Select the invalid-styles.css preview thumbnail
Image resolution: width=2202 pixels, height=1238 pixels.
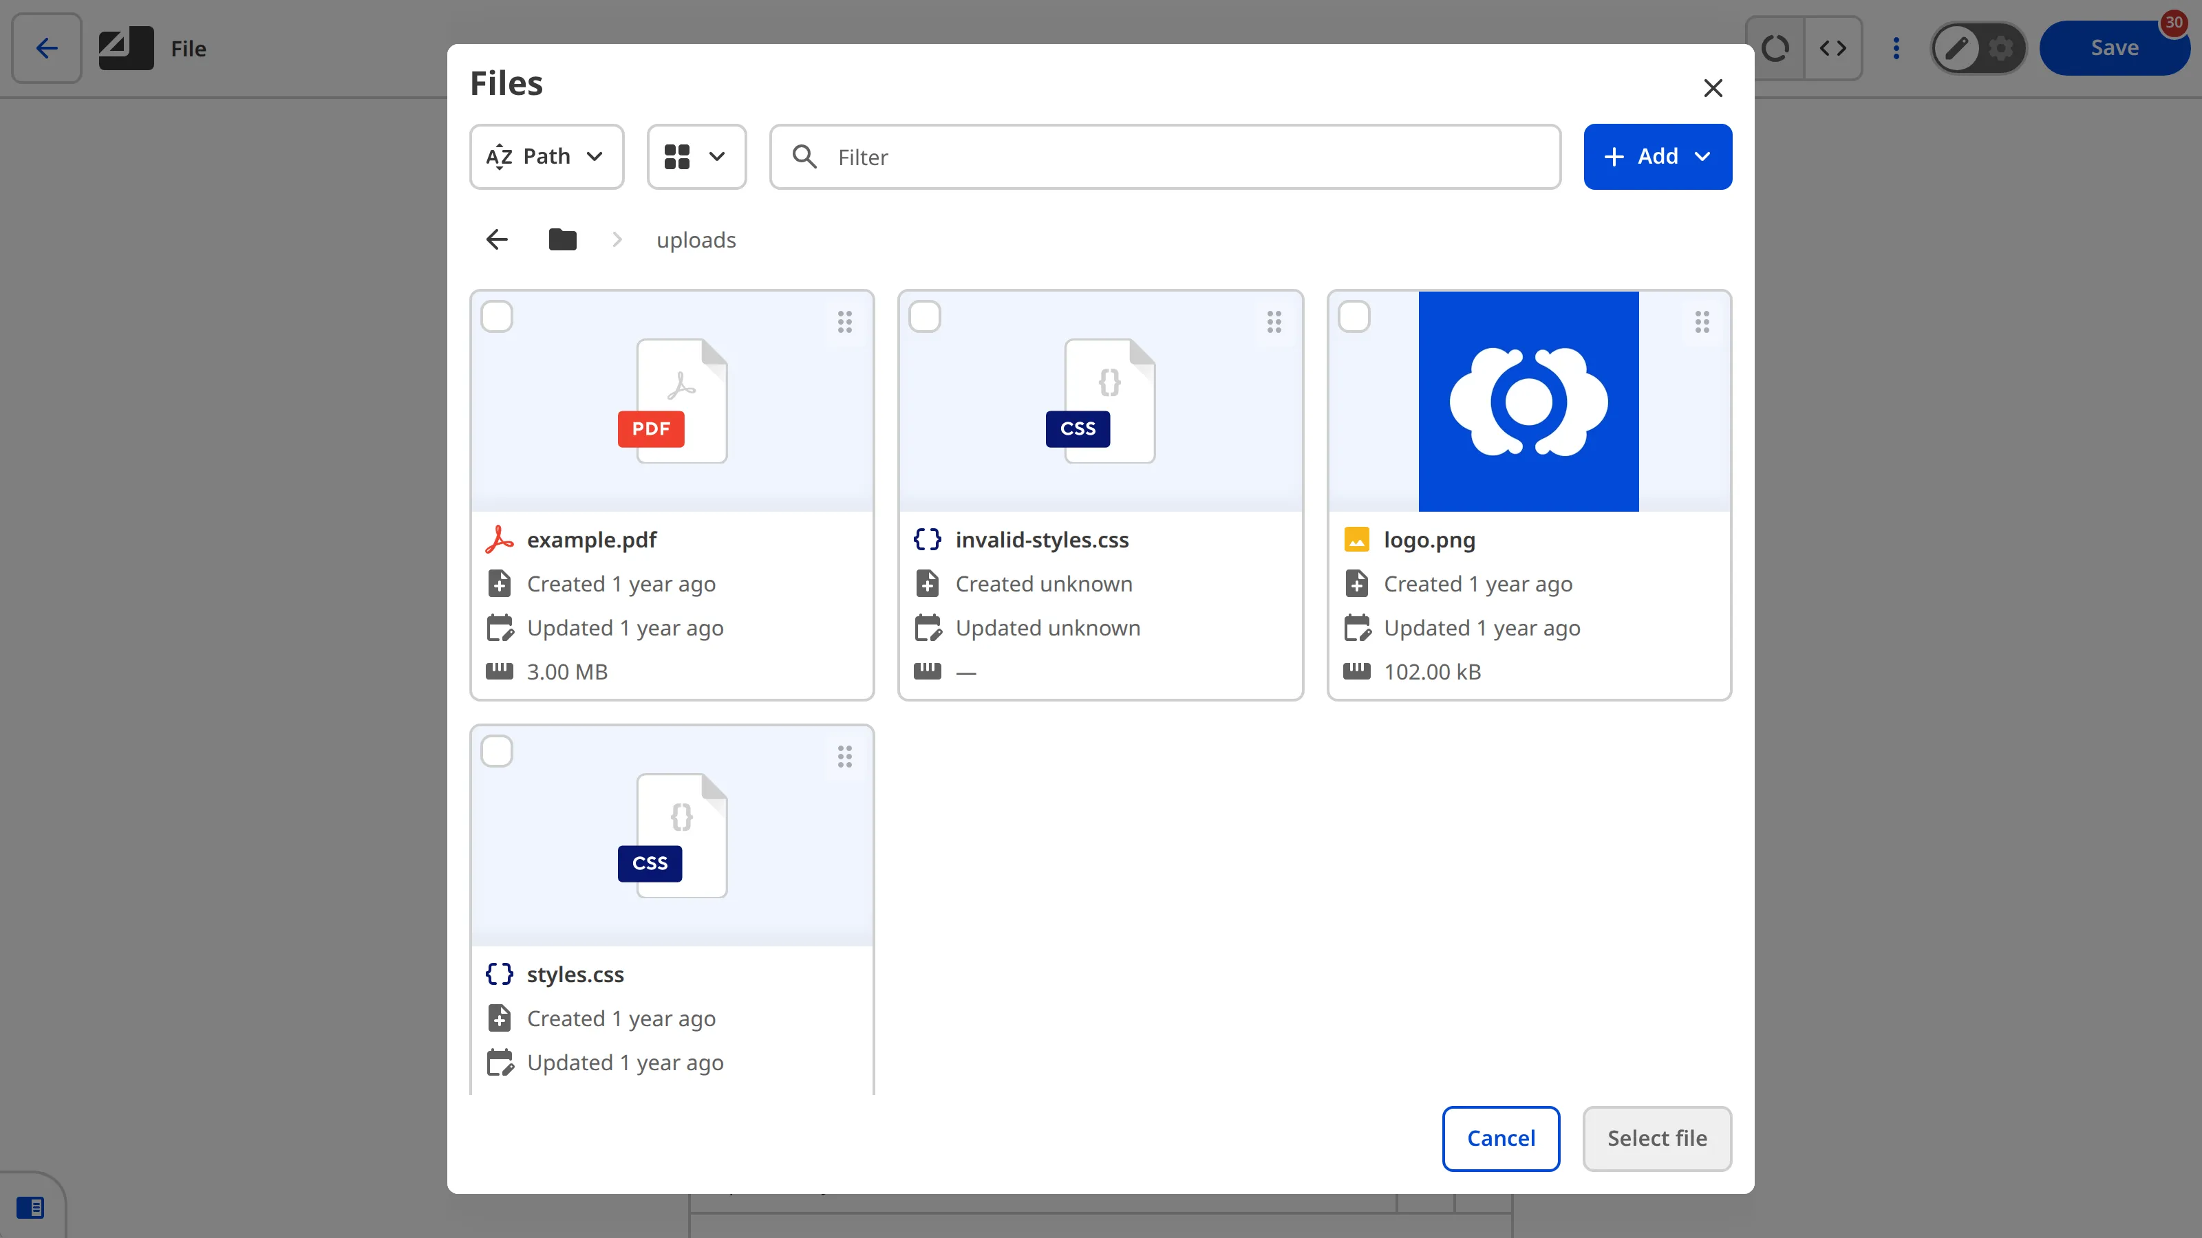[1100, 402]
